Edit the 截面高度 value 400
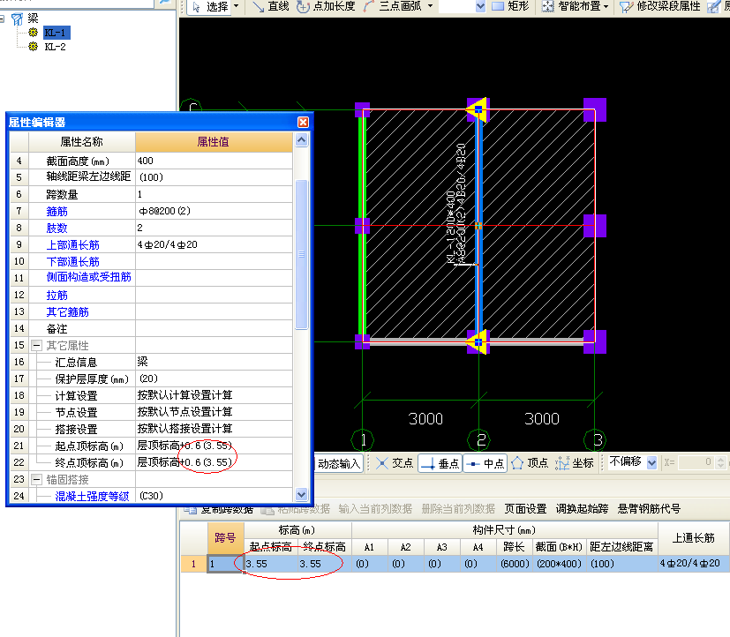Viewport: 730px width, 637px height. tap(214, 161)
